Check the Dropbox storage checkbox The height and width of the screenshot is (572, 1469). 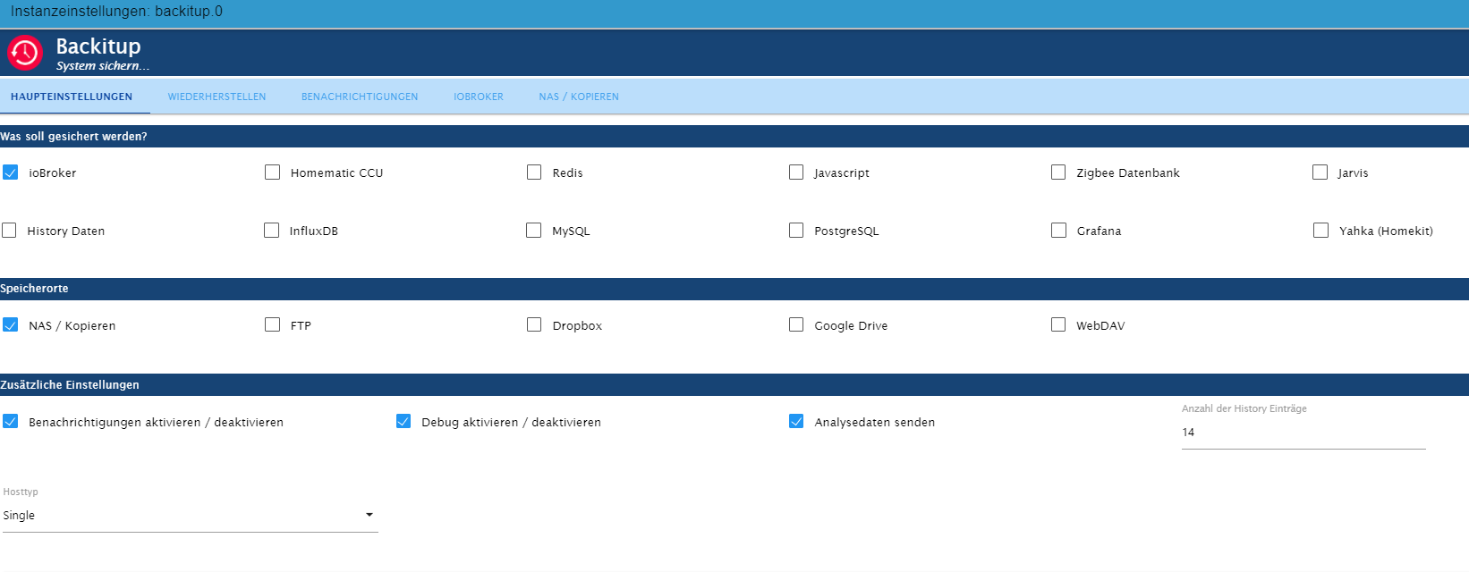[x=534, y=324]
